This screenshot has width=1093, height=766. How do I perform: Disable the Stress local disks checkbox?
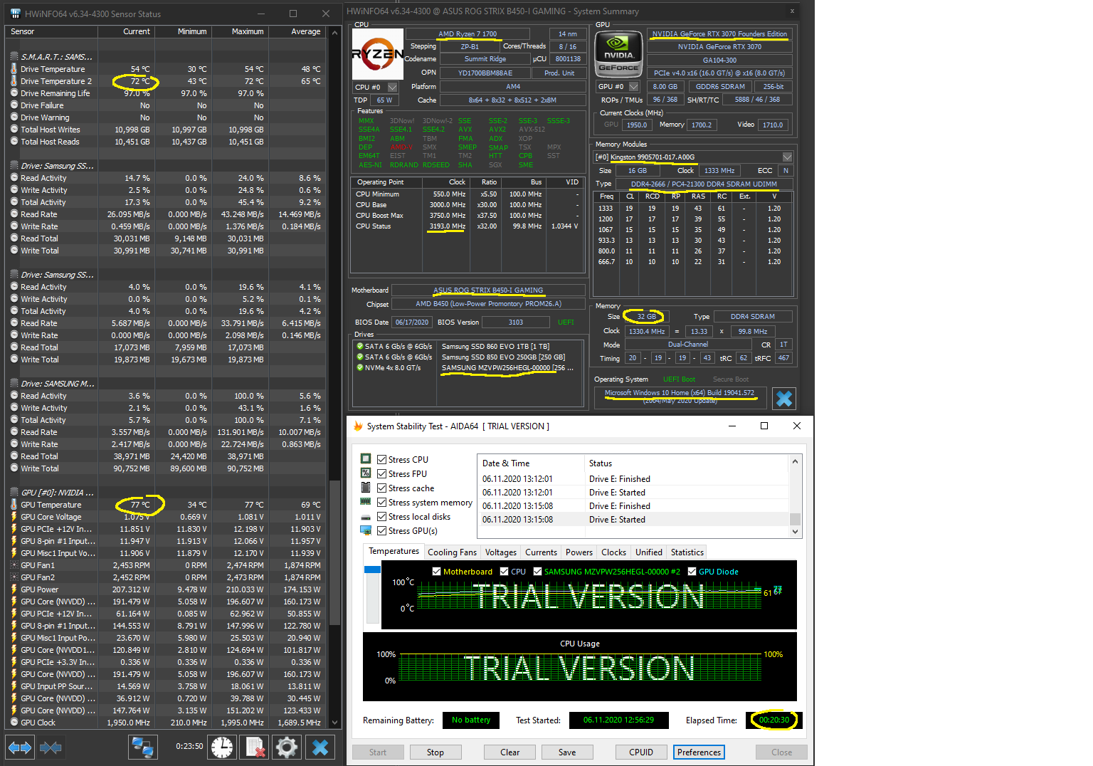(x=382, y=517)
